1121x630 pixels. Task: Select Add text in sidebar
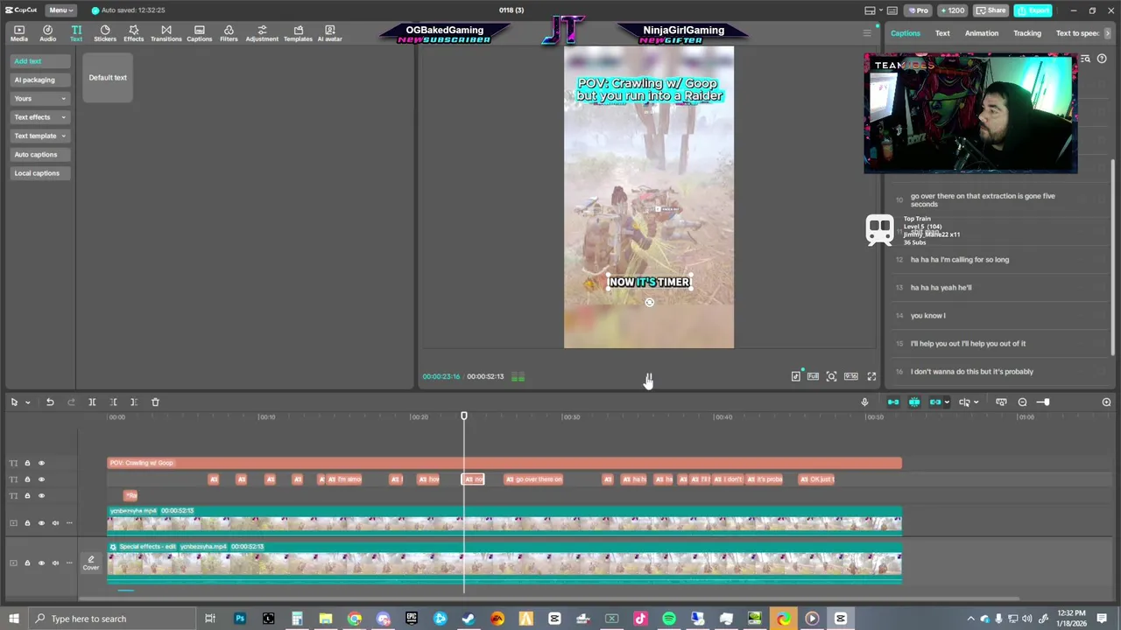tap(39, 61)
